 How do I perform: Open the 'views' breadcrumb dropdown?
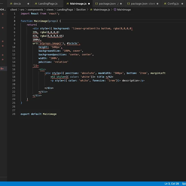[50, 10]
